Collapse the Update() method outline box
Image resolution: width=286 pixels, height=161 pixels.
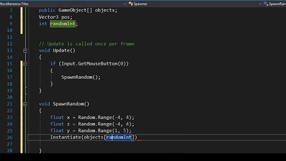pyautogui.click(x=25, y=51)
